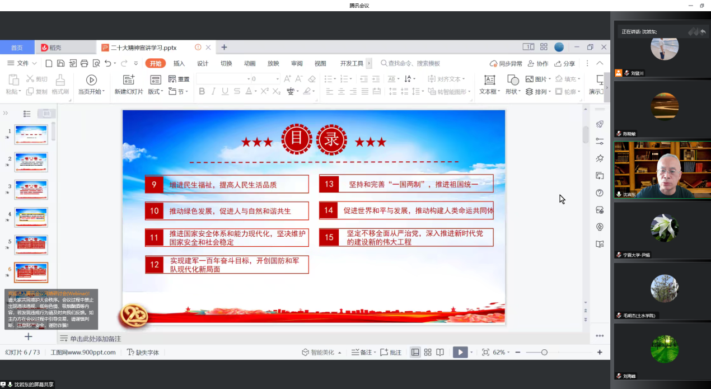
Task: Start slideshow with status bar play button
Action: pyautogui.click(x=460, y=352)
